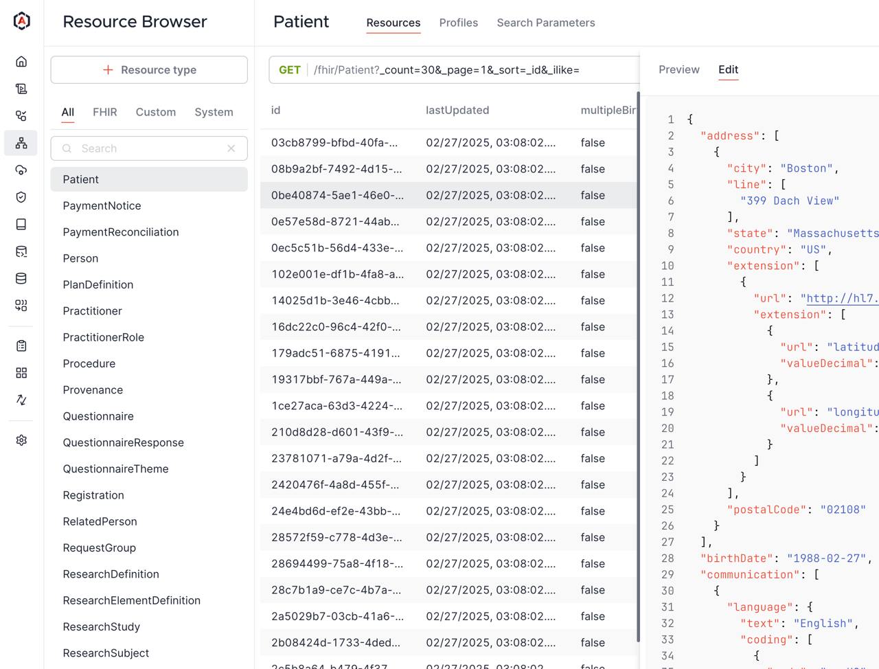
Task: Open the home icon in sidebar
Action: click(21, 62)
